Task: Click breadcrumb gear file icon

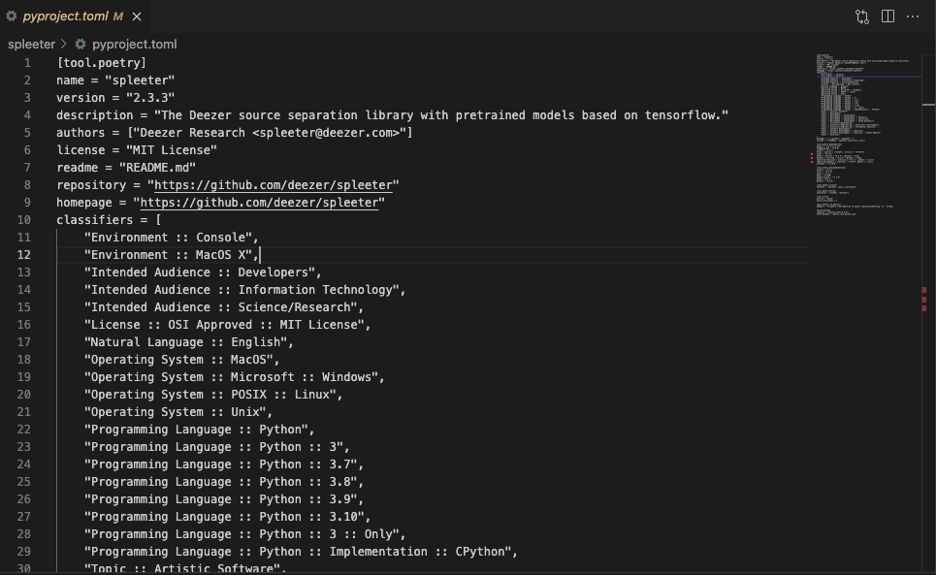Action: pos(81,45)
